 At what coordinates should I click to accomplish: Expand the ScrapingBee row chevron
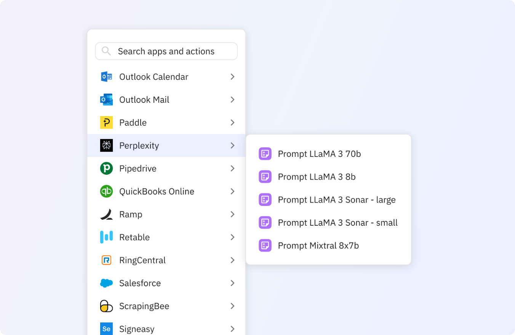click(232, 306)
